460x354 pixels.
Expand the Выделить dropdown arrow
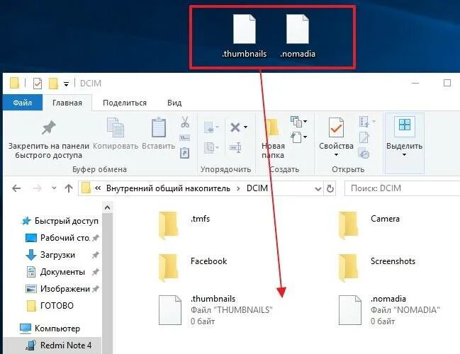tap(404, 155)
